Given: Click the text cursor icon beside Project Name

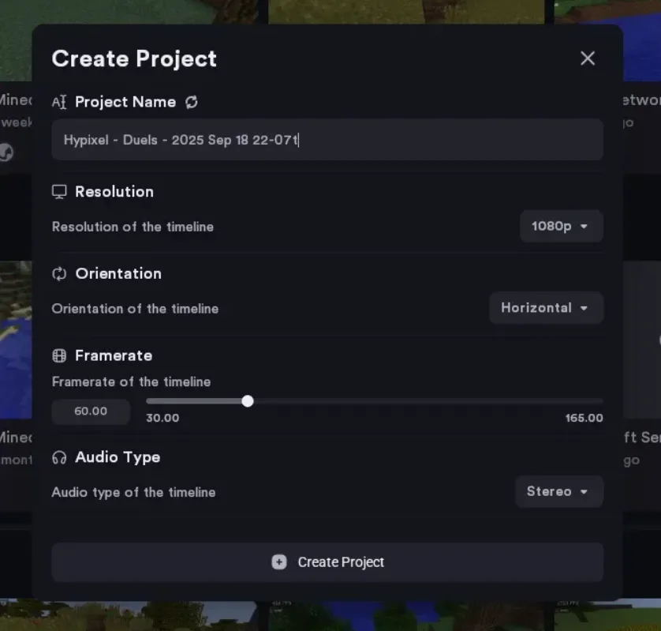Looking at the screenshot, I should [x=59, y=102].
